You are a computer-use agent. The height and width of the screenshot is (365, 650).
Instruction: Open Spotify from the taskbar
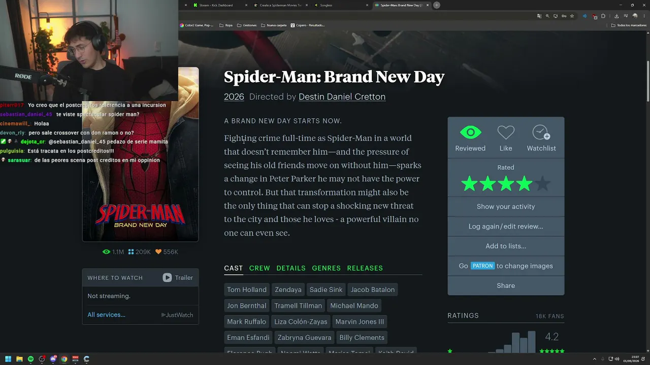pyautogui.click(x=30, y=359)
